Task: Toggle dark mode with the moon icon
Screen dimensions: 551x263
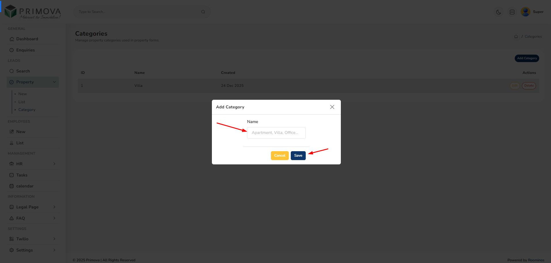Action: click(498, 12)
